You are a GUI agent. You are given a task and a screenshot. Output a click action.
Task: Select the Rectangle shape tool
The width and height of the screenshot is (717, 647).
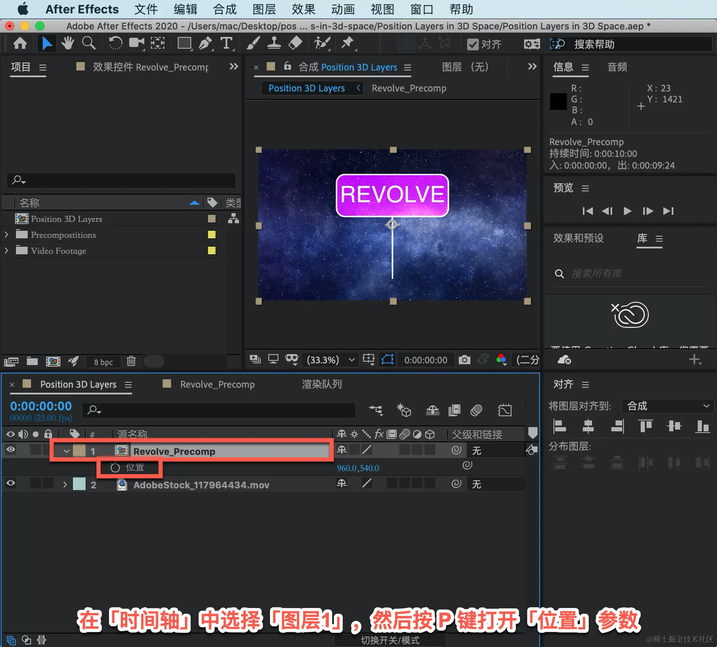click(184, 43)
